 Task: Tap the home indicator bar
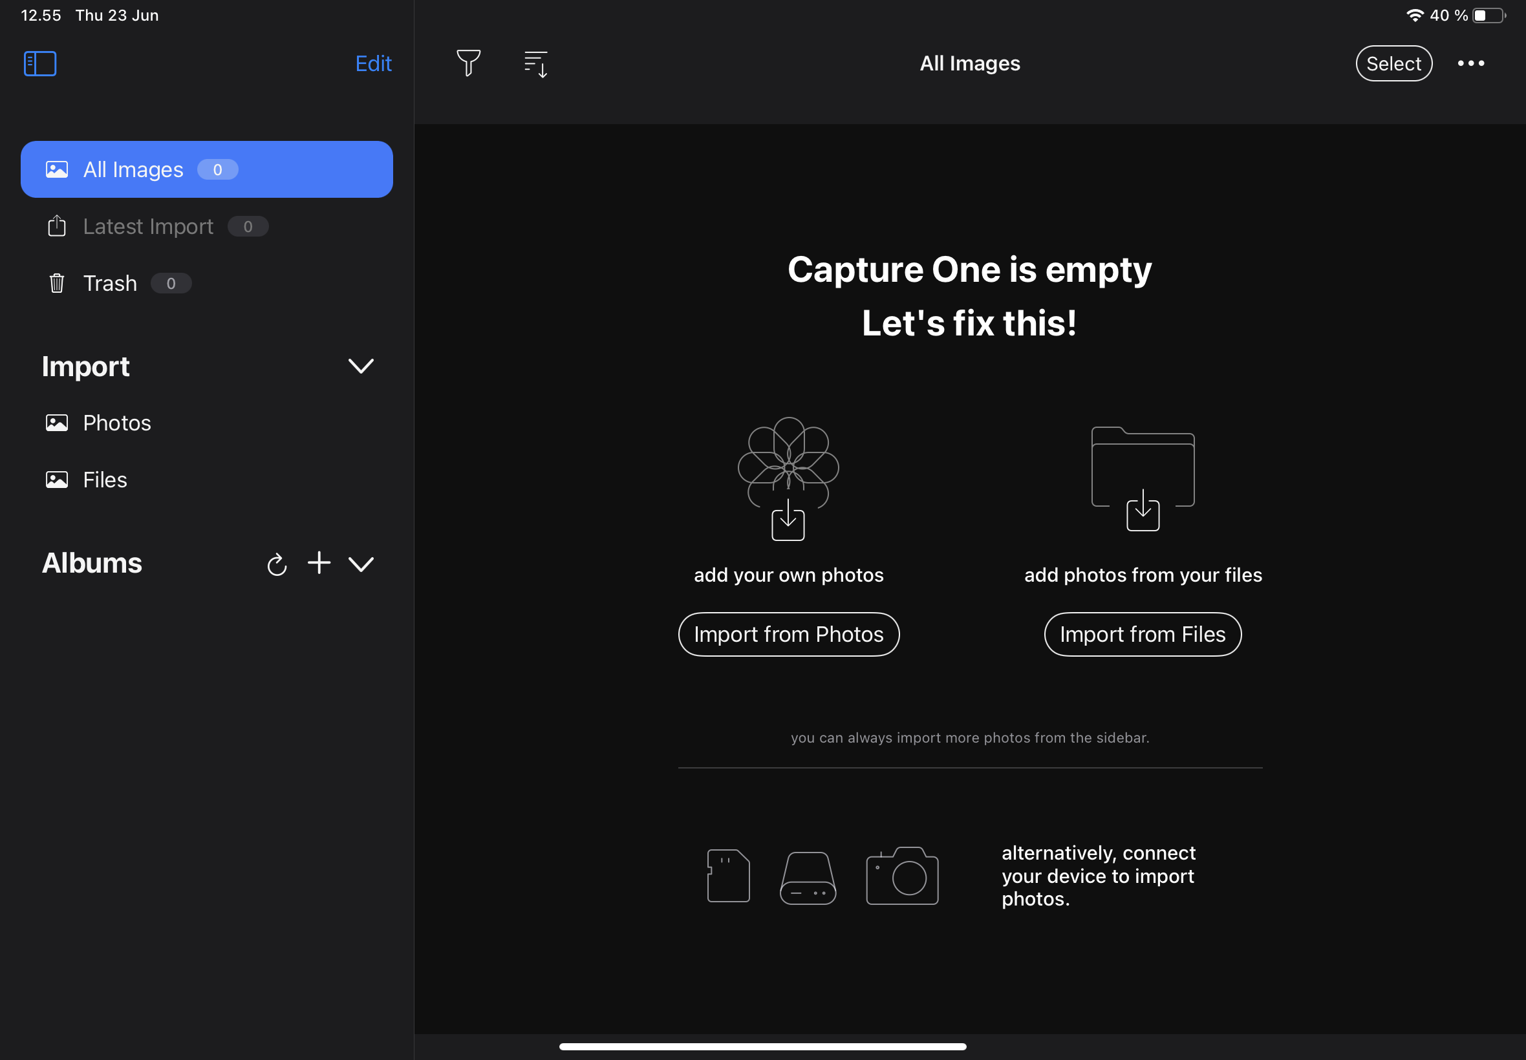coord(762,1046)
